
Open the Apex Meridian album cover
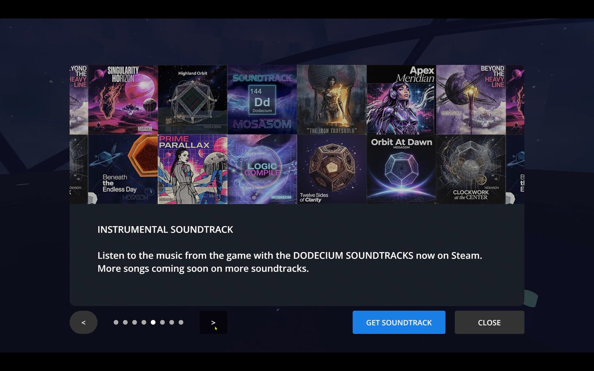[x=401, y=100]
